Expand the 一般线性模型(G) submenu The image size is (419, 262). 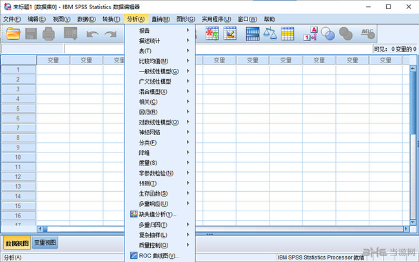coord(160,71)
